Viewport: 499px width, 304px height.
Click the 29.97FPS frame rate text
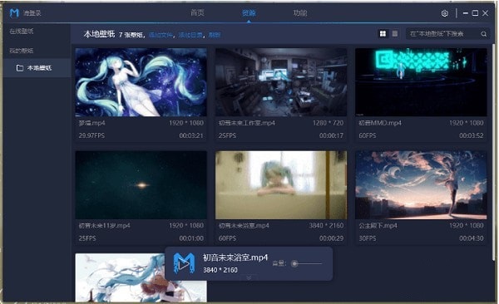(x=91, y=135)
